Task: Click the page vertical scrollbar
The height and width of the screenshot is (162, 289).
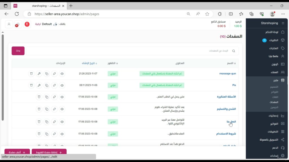Action: (x=3, y=78)
